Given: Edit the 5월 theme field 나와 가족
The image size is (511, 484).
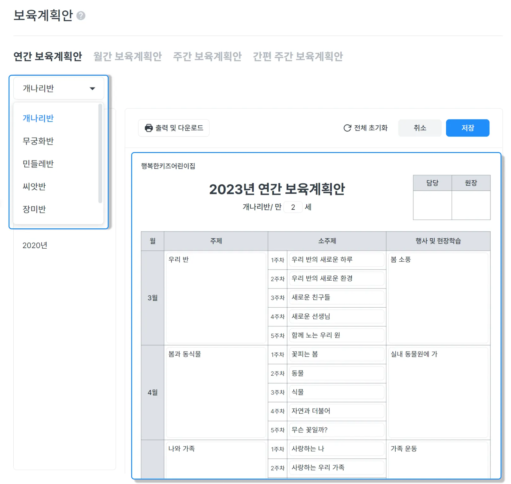Looking at the screenshot, I should pos(216,460).
